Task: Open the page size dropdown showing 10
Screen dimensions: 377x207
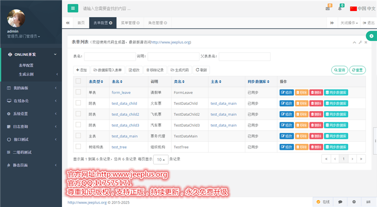Action: point(160,159)
